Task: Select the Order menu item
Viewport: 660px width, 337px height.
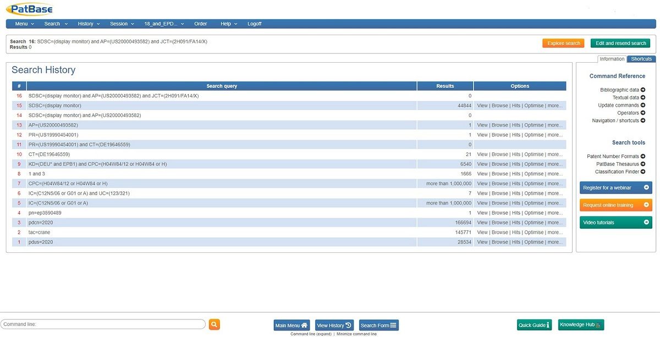Action: (200, 24)
